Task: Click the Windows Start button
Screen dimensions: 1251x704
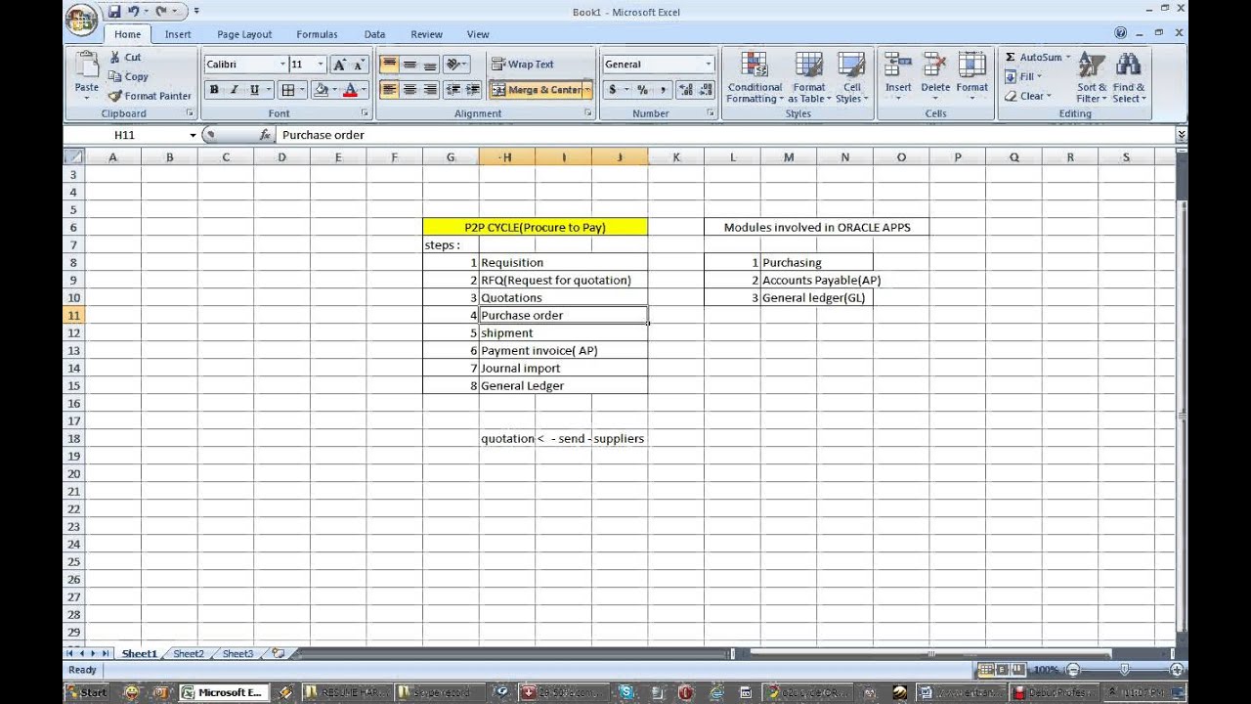Action: (x=86, y=692)
